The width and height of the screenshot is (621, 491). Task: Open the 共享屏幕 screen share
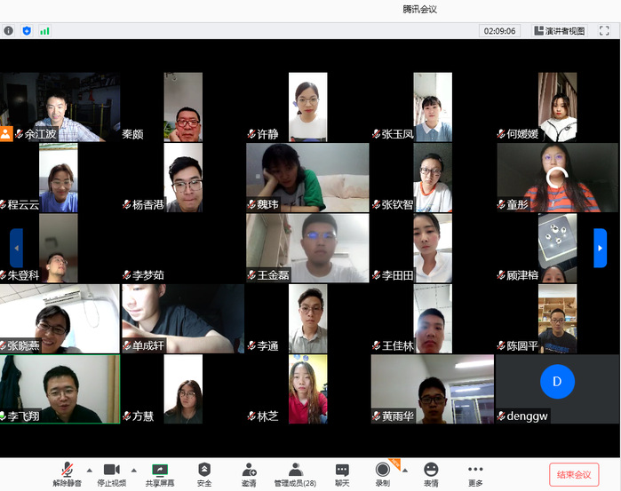click(160, 470)
